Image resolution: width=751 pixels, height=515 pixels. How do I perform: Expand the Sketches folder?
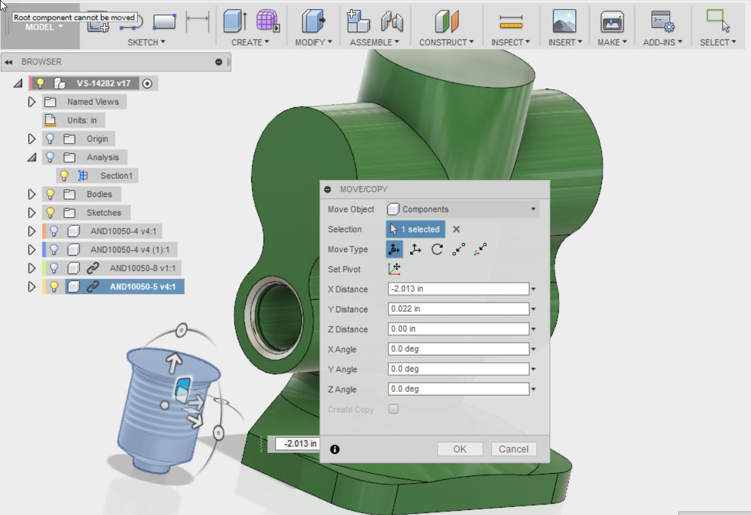click(x=32, y=213)
